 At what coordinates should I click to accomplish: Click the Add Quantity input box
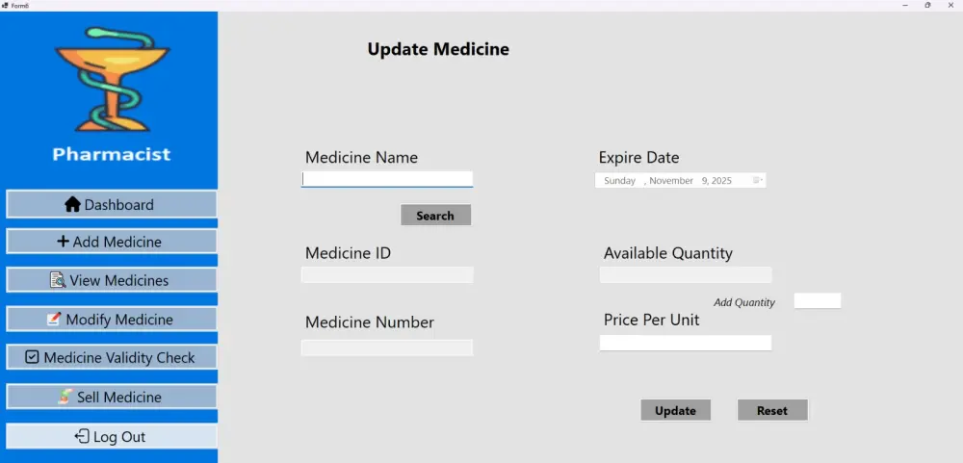coord(817,301)
